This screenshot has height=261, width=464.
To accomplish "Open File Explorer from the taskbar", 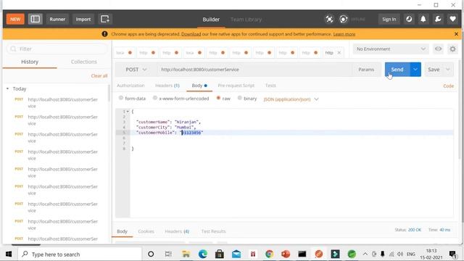I will click(186, 254).
